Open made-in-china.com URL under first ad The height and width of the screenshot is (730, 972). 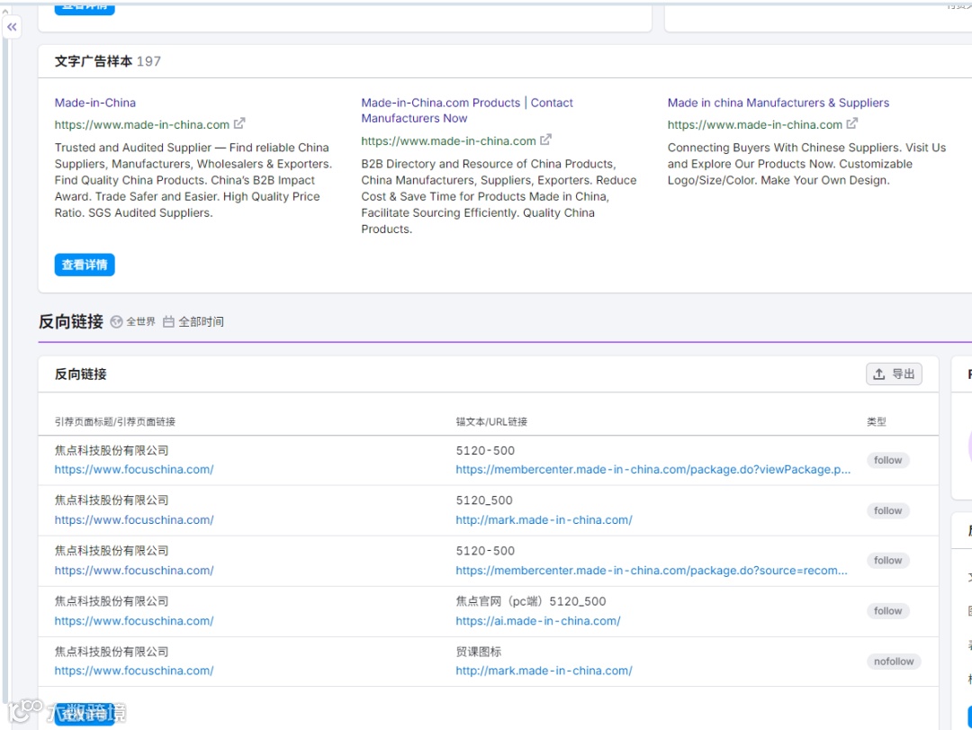(142, 124)
